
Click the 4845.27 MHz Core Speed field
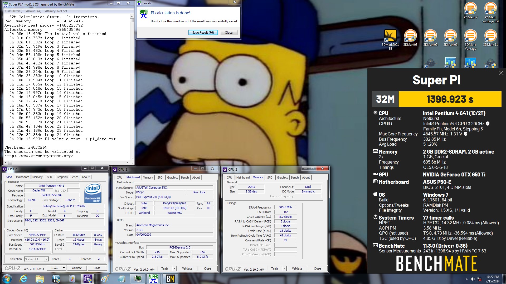pyautogui.click(x=37, y=235)
